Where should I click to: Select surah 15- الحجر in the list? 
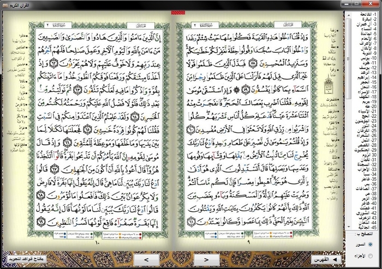(x=368, y=82)
